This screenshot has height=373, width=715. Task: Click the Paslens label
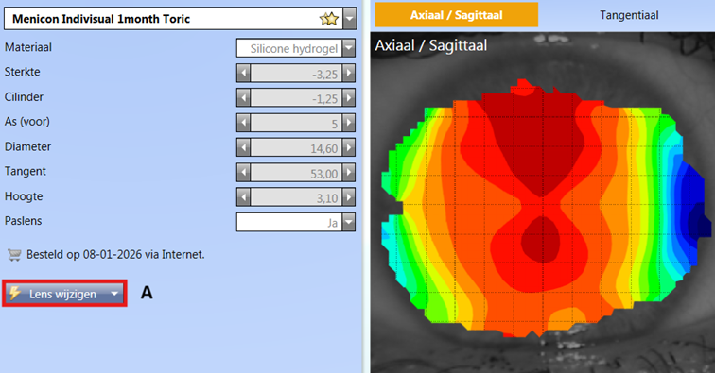click(24, 221)
